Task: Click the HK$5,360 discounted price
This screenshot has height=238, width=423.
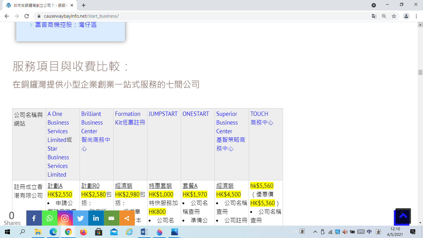Action: pos(263,203)
